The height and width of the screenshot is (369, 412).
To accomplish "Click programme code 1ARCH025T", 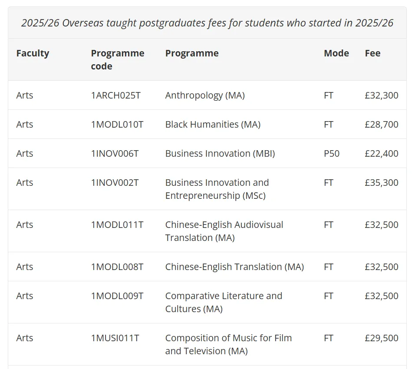I will (115, 96).
